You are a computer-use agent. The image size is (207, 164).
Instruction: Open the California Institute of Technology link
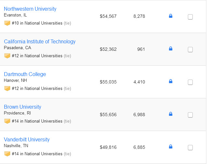pyautogui.click(x=40, y=42)
